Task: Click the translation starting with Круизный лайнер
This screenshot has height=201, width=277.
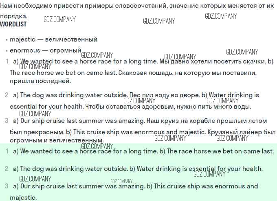Action: [x=240, y=132]
